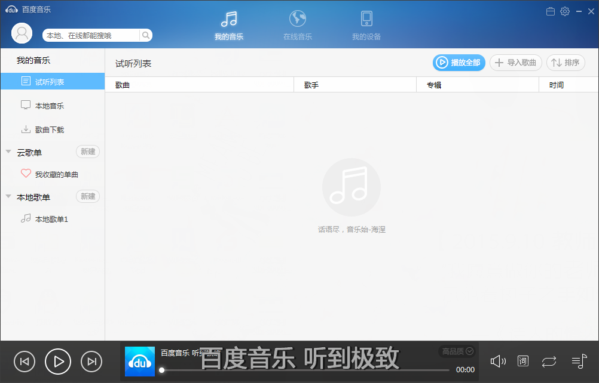Open the user avatar profile
The width and height of the screenshot is (599, 383).
[x=22, y=33]
